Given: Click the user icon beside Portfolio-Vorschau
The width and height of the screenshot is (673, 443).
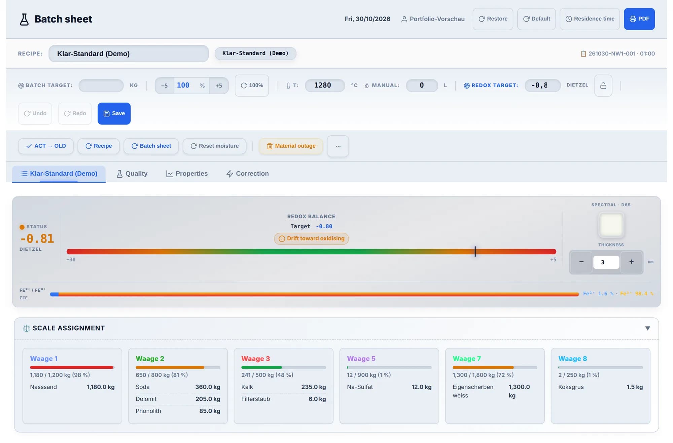Looking at the screenshot, I should point(404,19).
